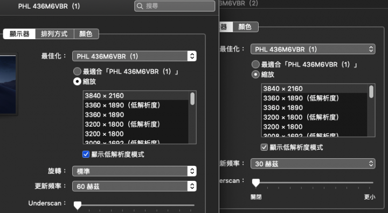The image size is (388, 213).
Task: Open the 旋轉 標準 dropdown
Action: click(x=134, y=171)
